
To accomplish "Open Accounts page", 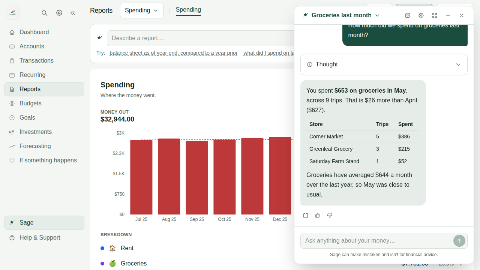I will pos(44,46).
